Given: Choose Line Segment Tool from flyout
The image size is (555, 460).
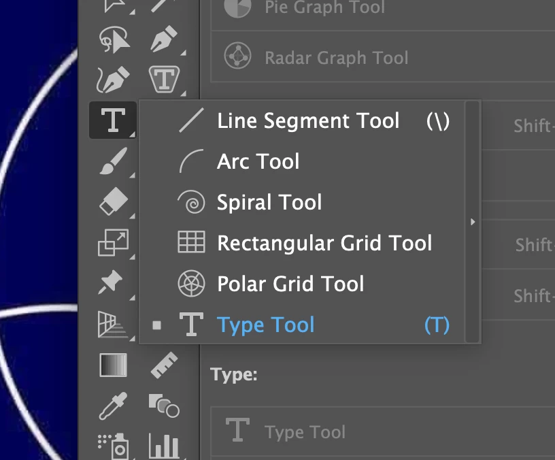Looking at the screenshot, I should pos(303,120).
